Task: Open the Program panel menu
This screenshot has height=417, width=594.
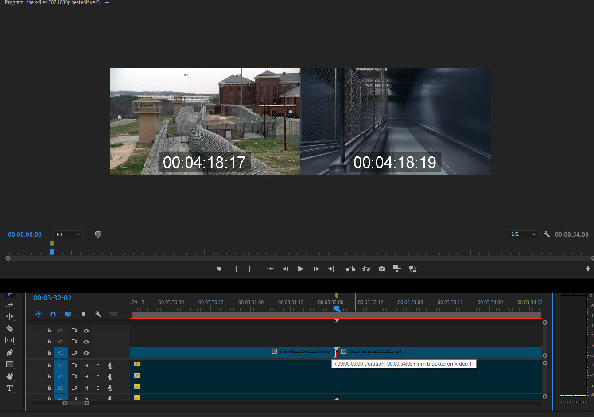Action: coord(107,3)
